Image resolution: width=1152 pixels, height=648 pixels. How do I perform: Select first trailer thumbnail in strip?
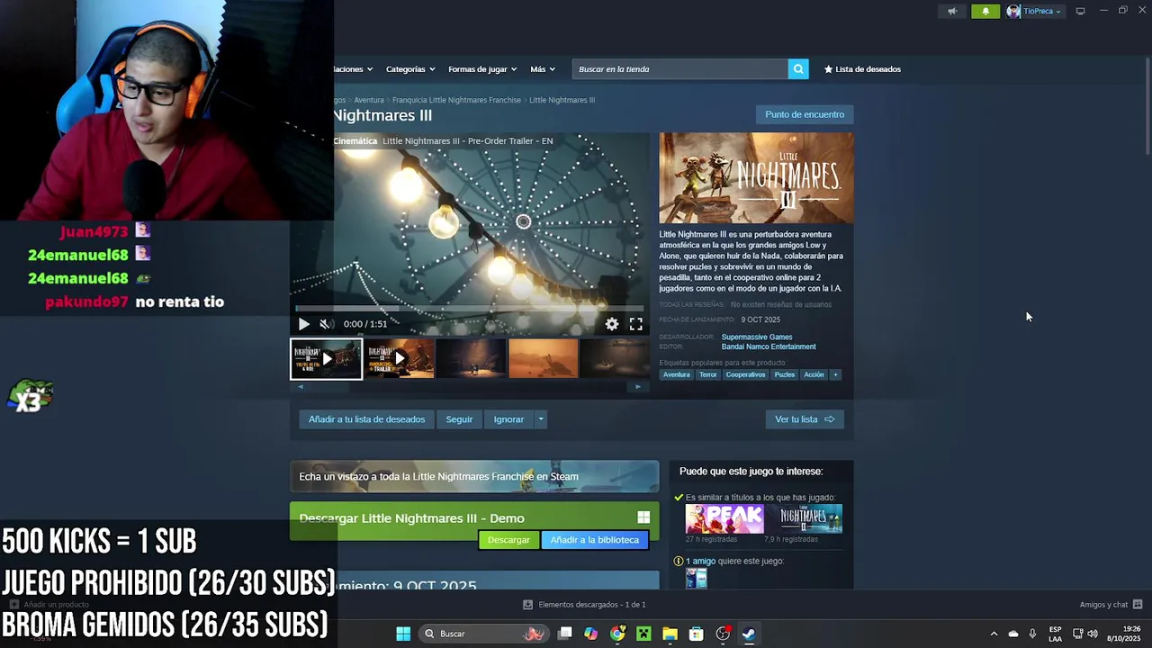point(326,359)
